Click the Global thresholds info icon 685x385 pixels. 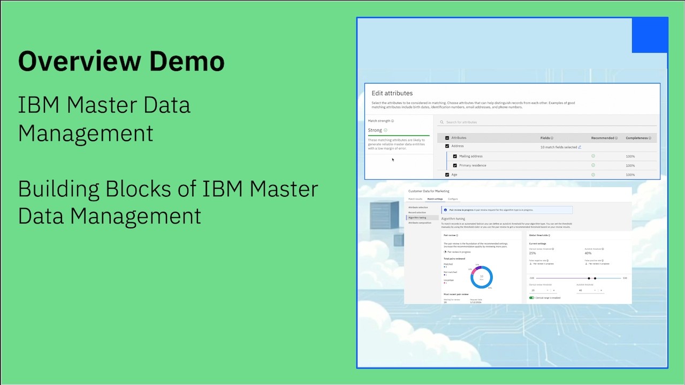click(549, 235)
